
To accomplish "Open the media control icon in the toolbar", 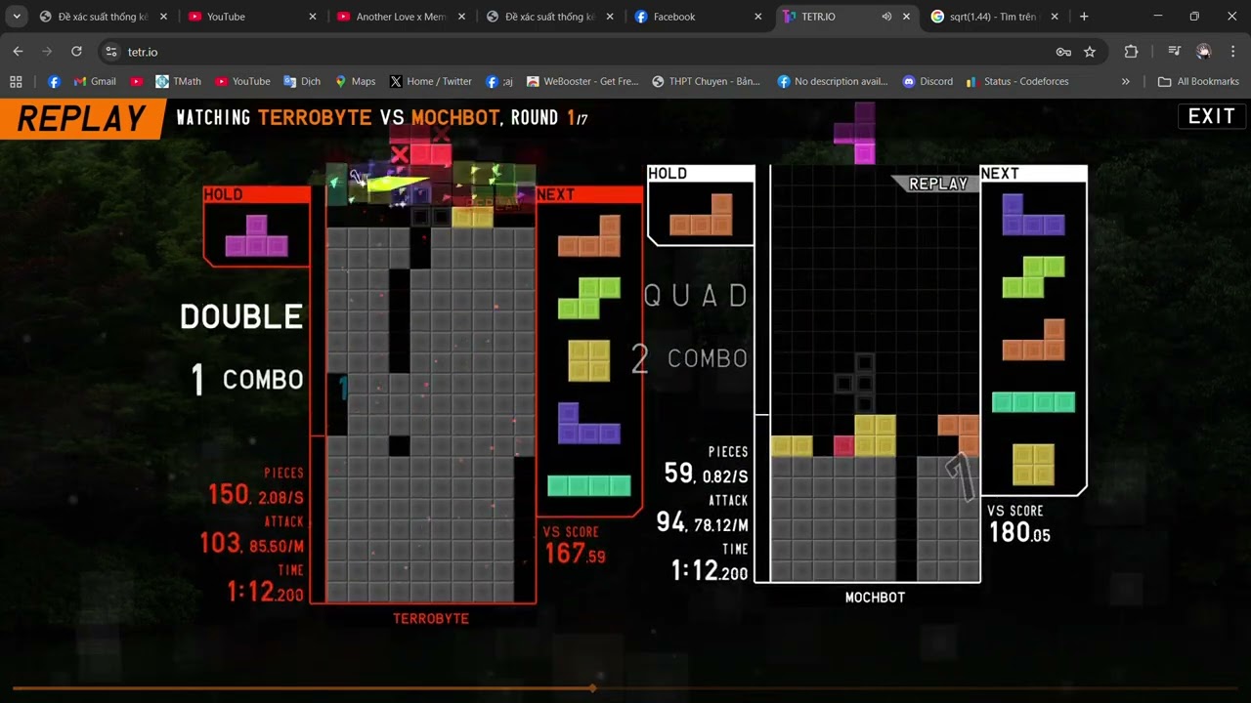I will tap(1175, 52).
